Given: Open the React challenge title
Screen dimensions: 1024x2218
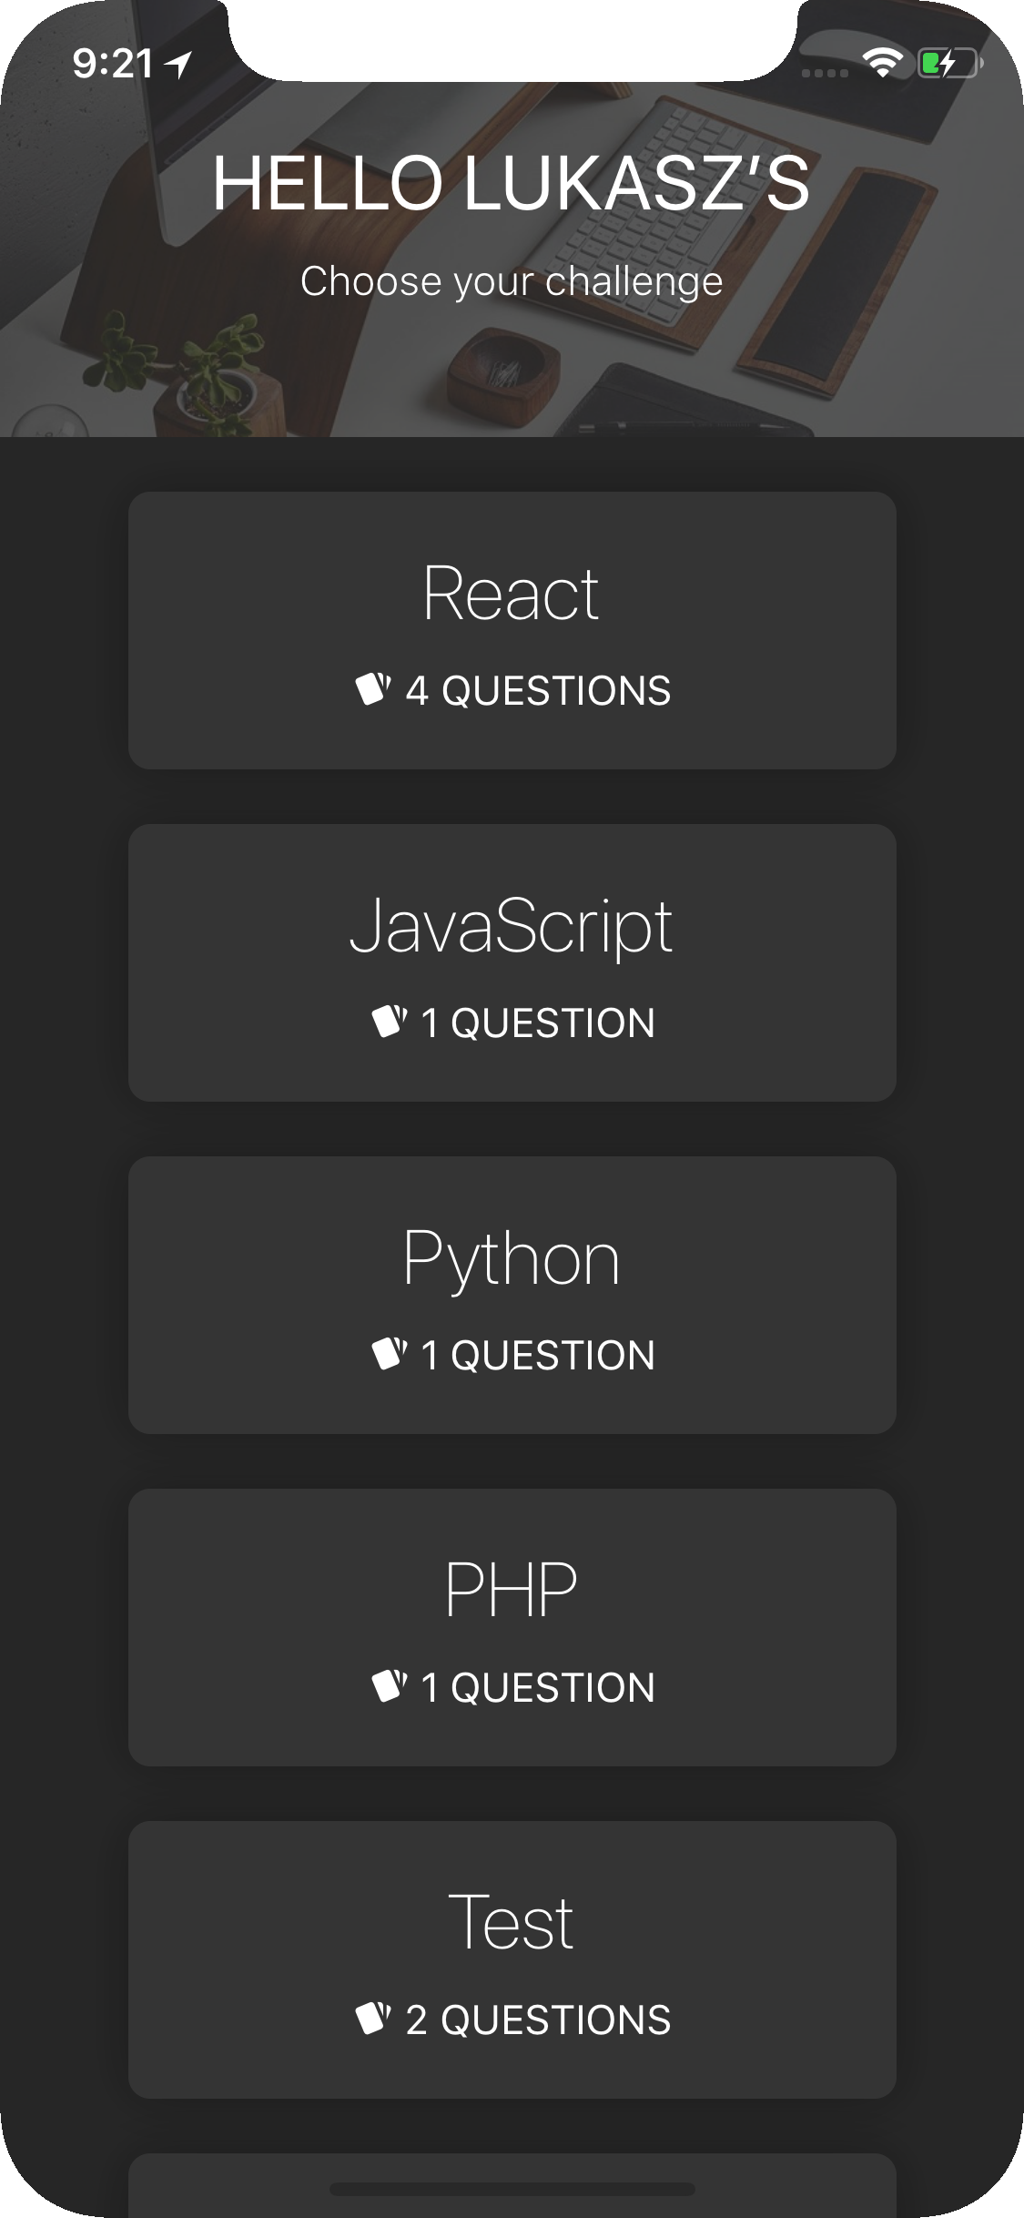Looking at the screenshot, I should coord(512,594).
